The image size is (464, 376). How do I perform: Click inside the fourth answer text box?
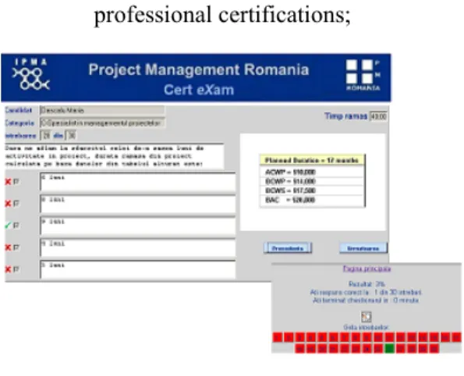tap(137, 247)
